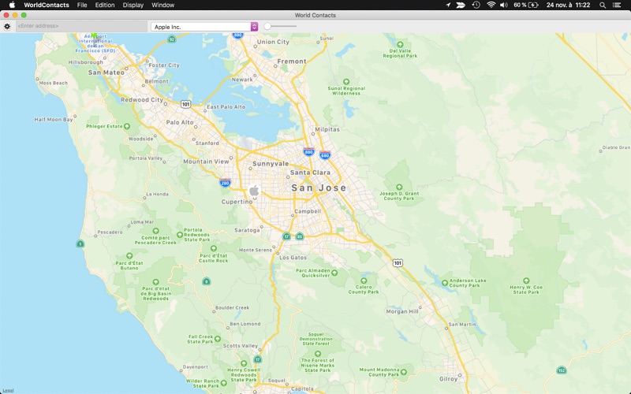Open the Window menu

tap(163, 6)
